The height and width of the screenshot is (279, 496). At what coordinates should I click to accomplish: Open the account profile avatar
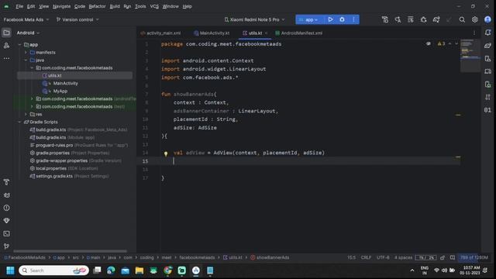point(487,19)
